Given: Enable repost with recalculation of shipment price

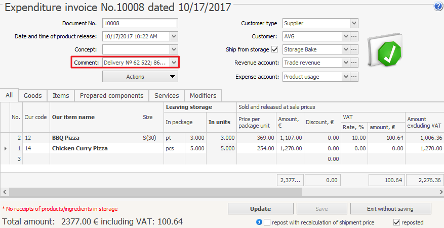Looking at the screenshot, I should click(x=267, y=222).
